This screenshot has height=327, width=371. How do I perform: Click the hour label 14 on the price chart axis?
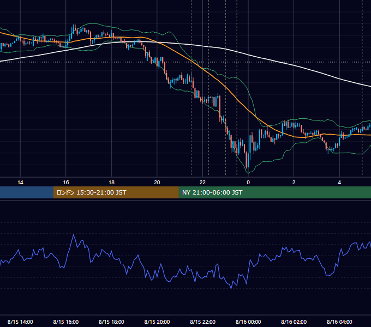20,183
